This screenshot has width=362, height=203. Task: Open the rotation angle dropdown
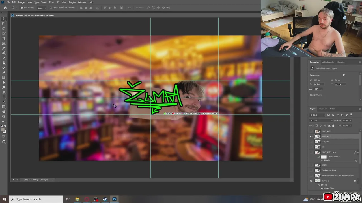[322, 89]
